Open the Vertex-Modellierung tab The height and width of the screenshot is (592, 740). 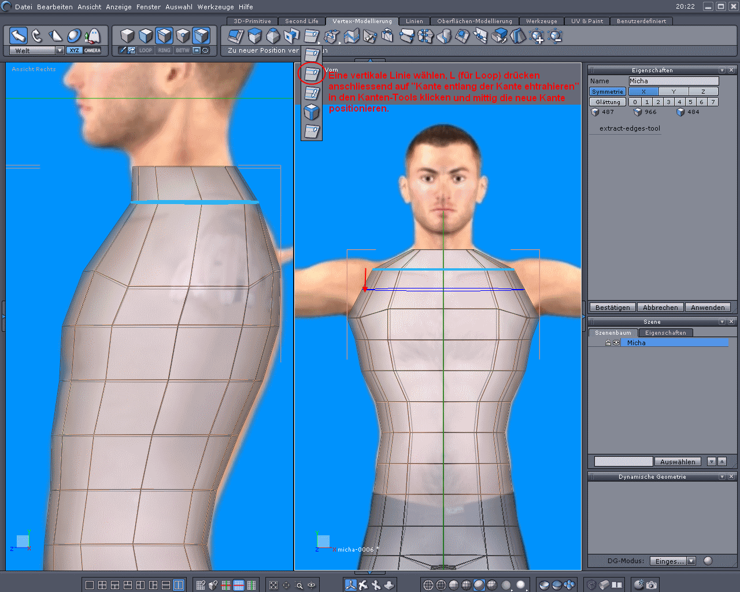tap(362, 21)
